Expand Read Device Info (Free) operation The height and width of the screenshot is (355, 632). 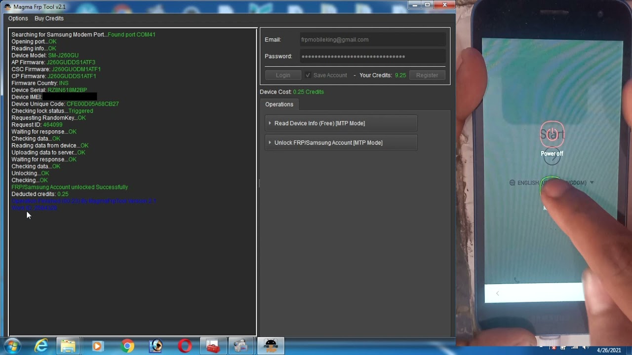pos(341,123)
